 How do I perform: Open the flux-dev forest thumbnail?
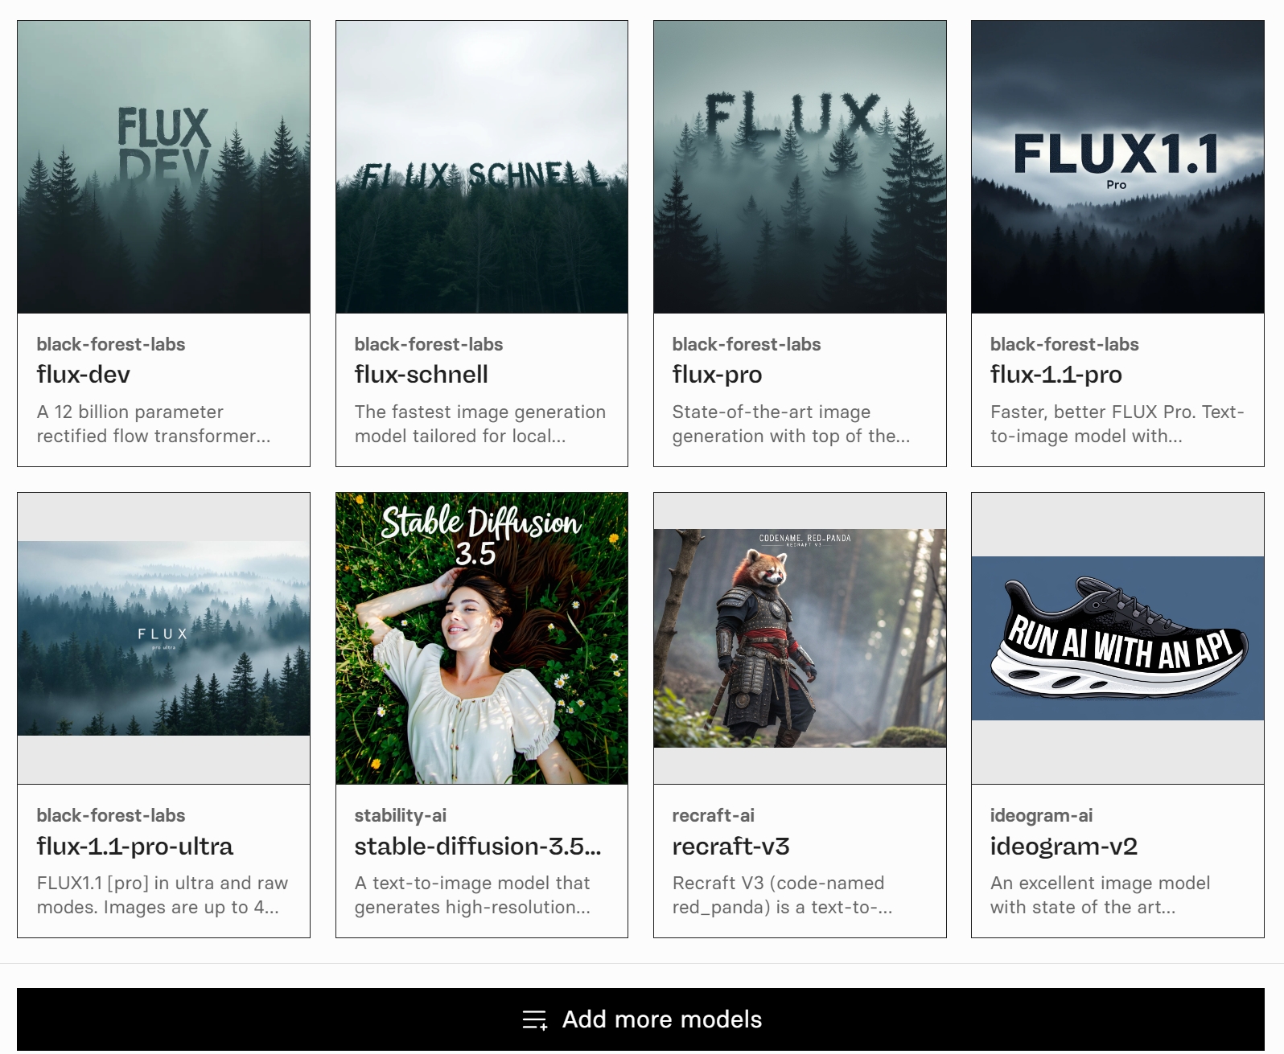coord(163,167)
